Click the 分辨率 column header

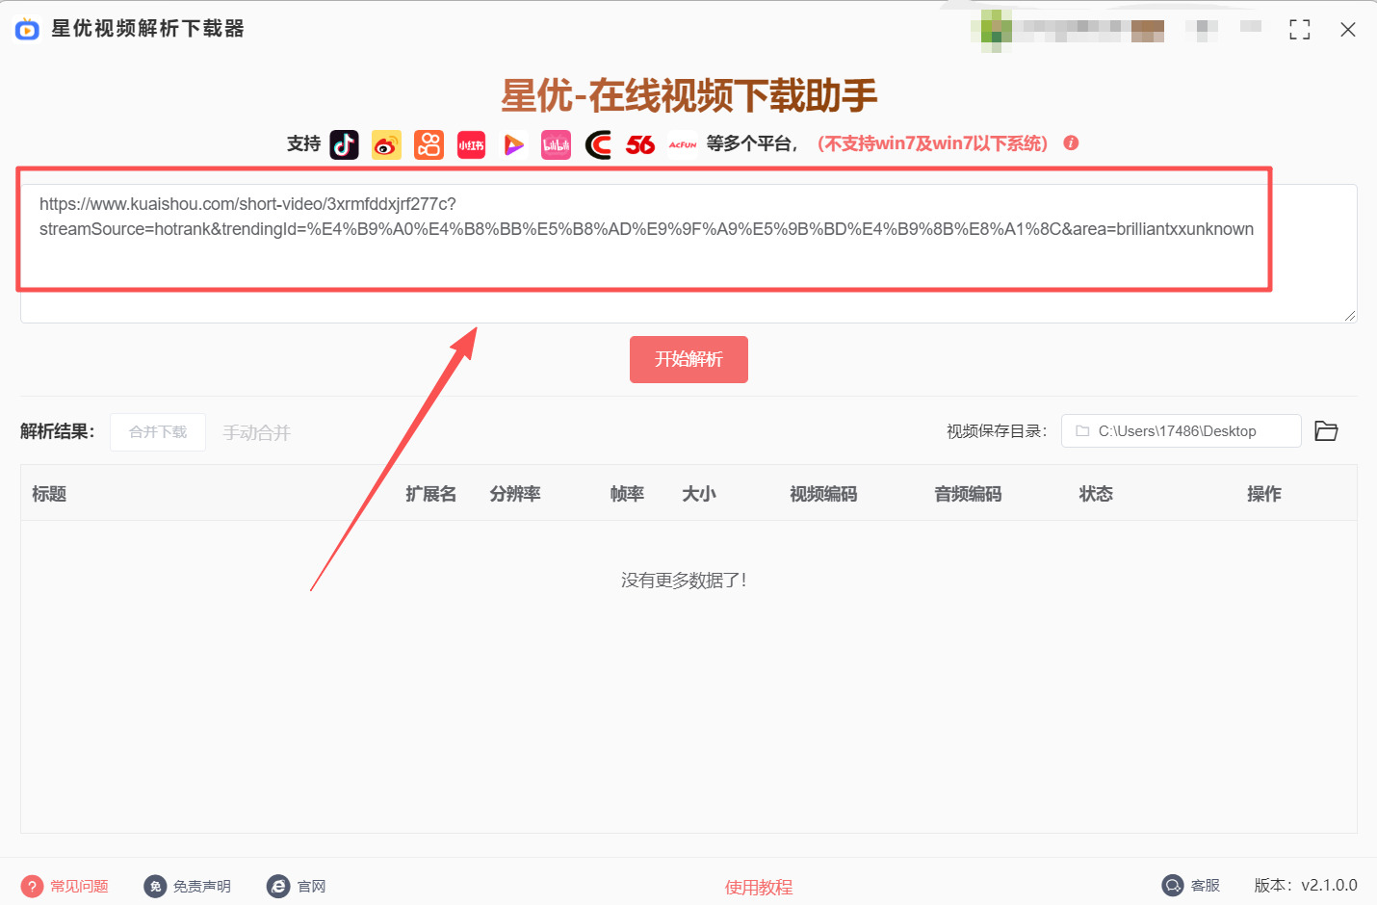pos(515,494)
